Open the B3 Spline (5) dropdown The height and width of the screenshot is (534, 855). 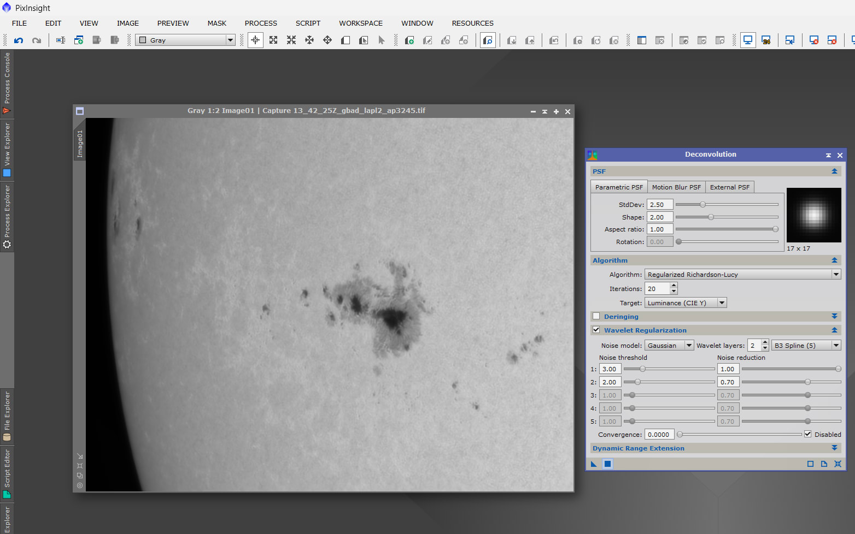806,345
